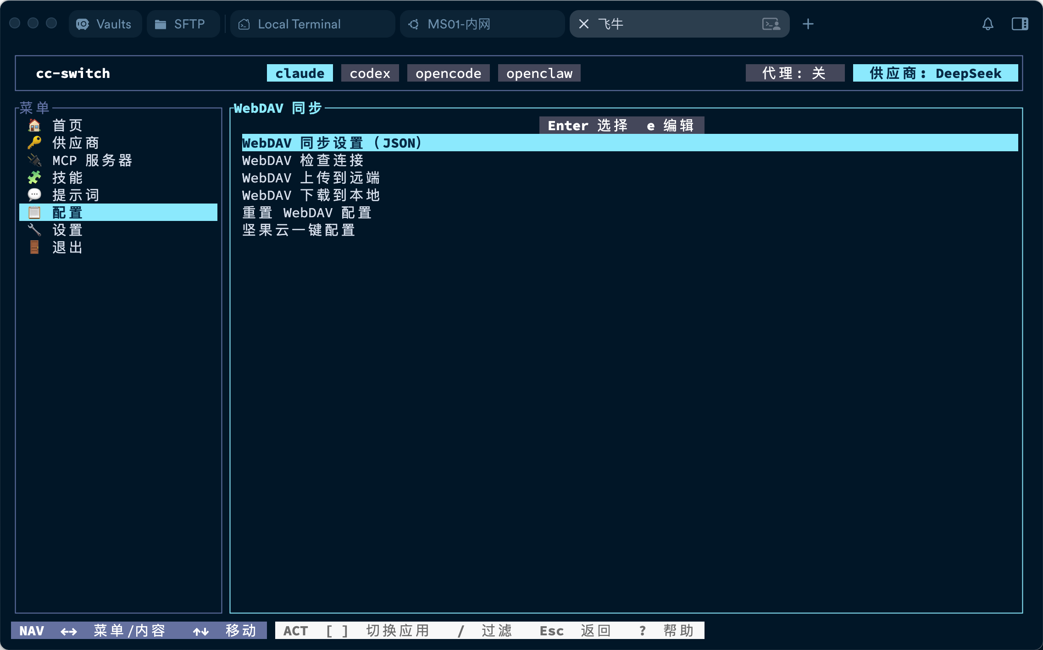
Task: Open the Vaults tab
Action: (105, 24)
